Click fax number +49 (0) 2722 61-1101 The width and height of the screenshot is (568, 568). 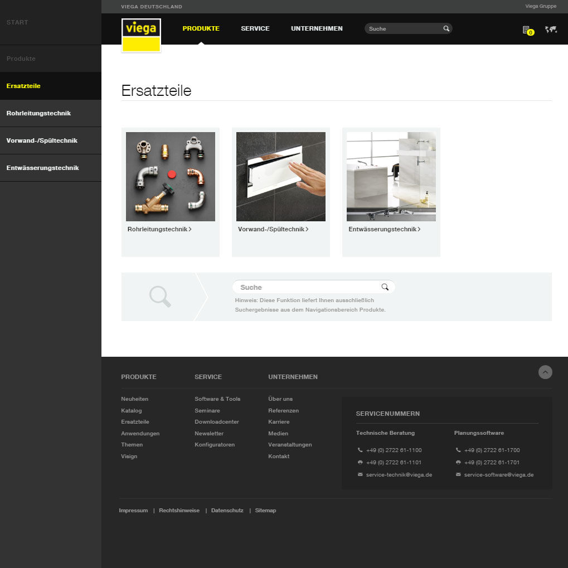(394, 462)
